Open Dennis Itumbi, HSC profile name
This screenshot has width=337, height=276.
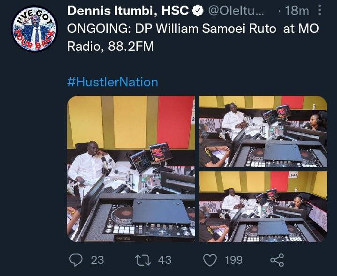[x=128, y=10]
